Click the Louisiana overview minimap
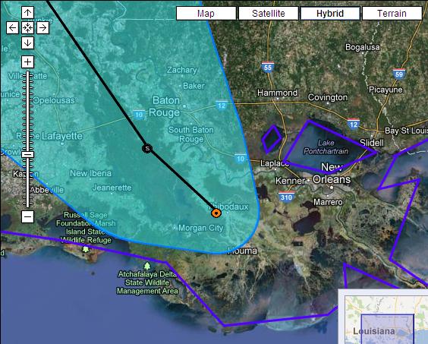428x344 pixels. 383,317
